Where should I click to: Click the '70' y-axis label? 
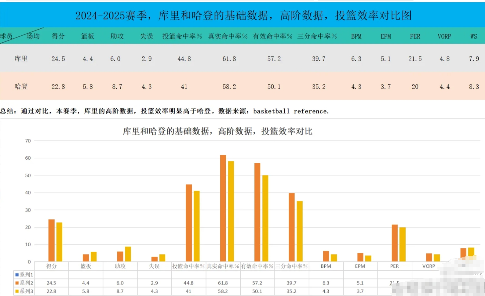[28, 141]
